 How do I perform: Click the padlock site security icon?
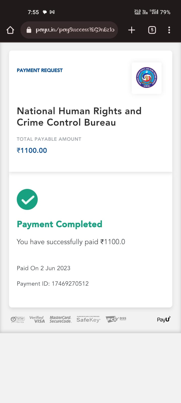coord(29,30)
